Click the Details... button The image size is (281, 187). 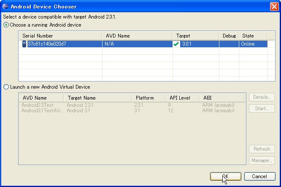(x=262, y=97)
